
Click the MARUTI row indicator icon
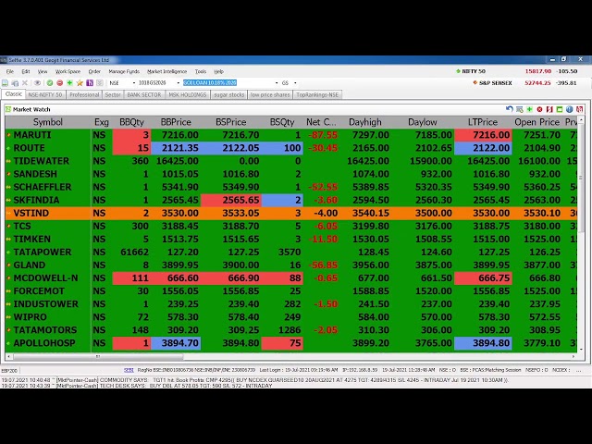point(8,135)
